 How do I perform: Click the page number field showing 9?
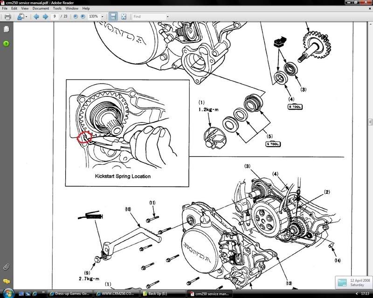tap(55, 16)
